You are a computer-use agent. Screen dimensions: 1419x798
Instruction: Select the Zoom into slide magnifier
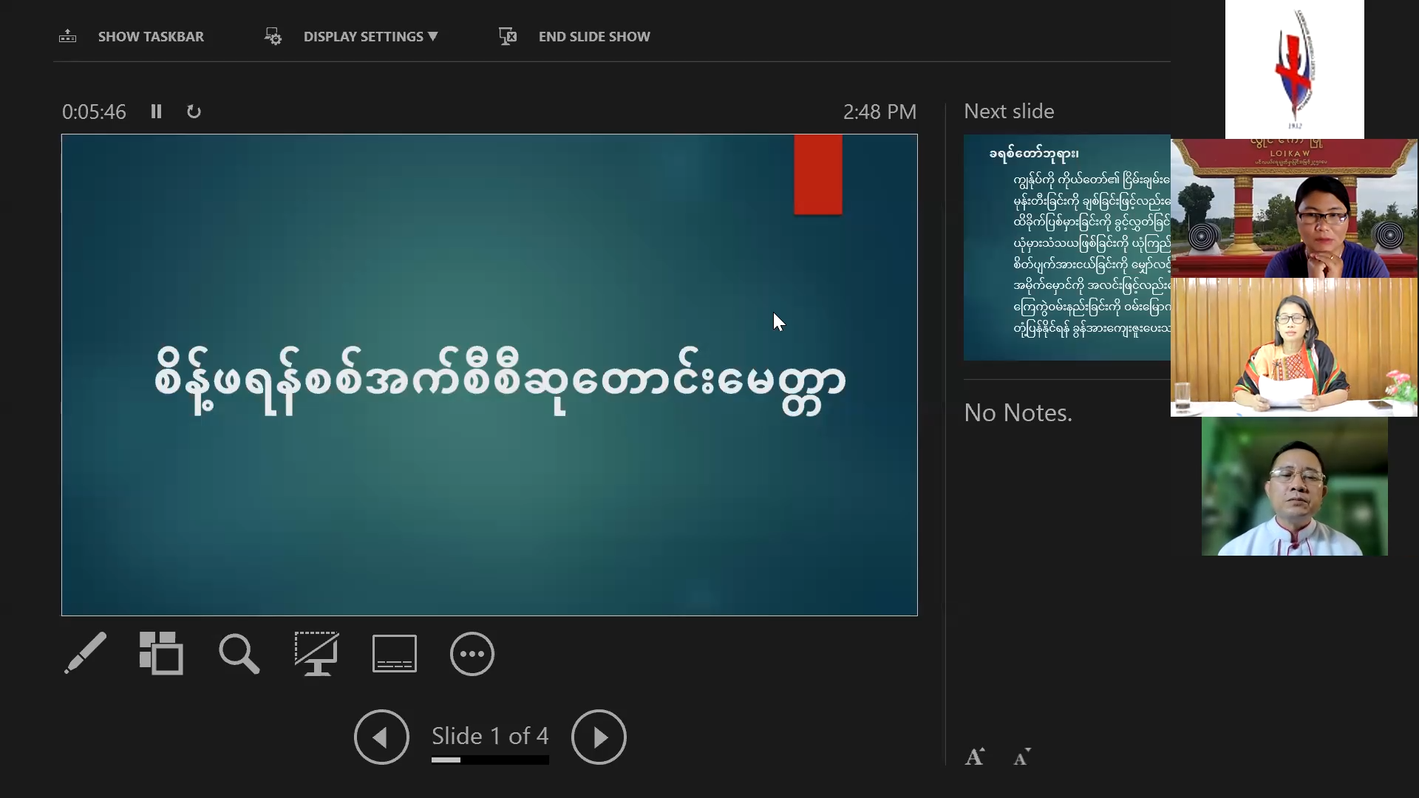pos(239,653)
